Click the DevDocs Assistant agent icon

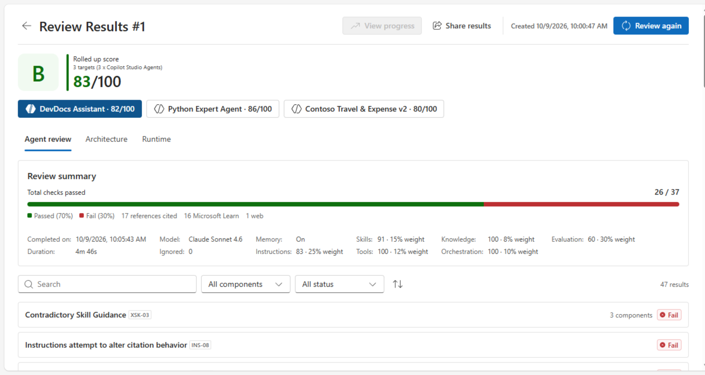click(x=31, y=109)
